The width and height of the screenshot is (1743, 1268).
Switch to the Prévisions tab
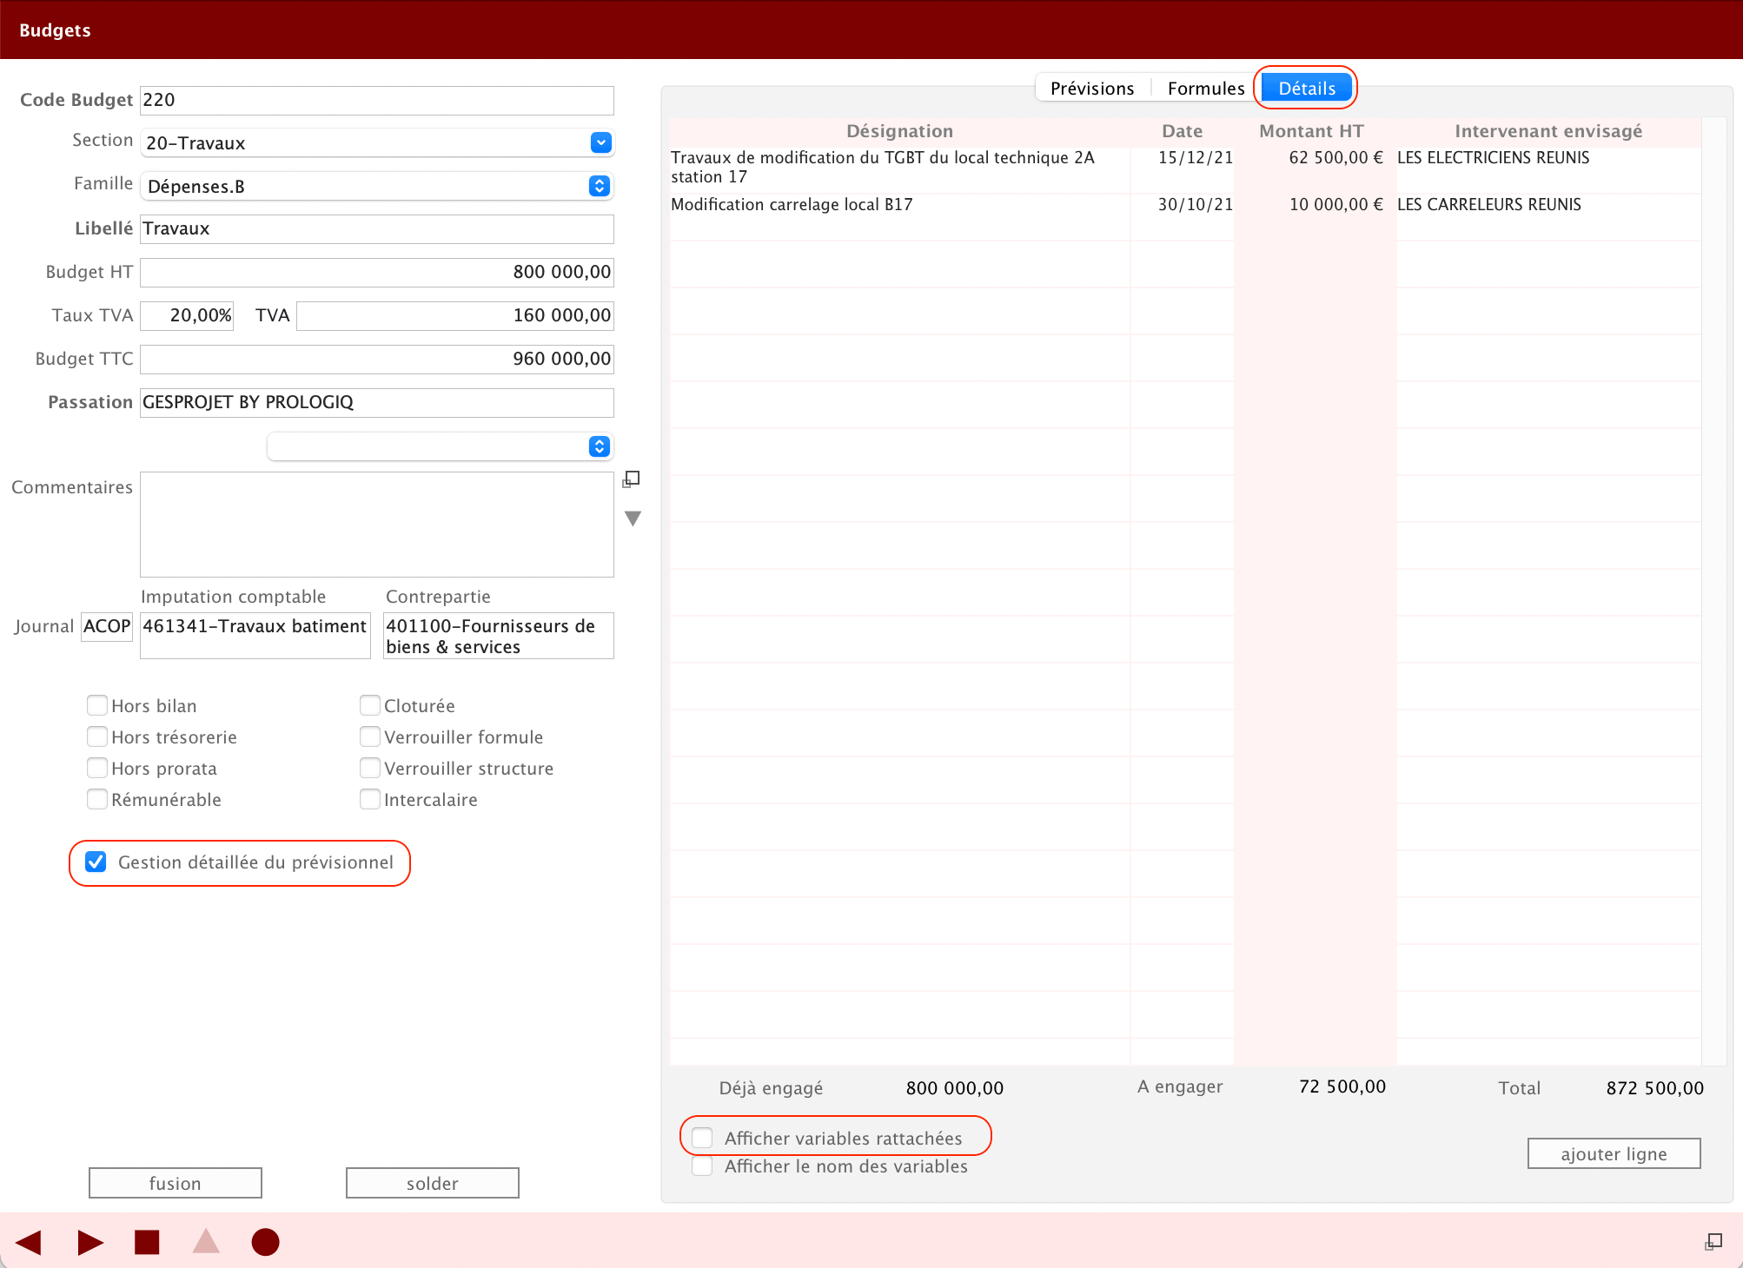(1092, 88)
